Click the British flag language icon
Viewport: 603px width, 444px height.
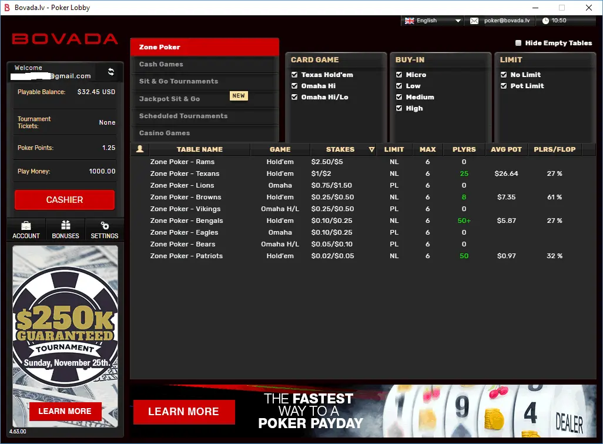408,20
